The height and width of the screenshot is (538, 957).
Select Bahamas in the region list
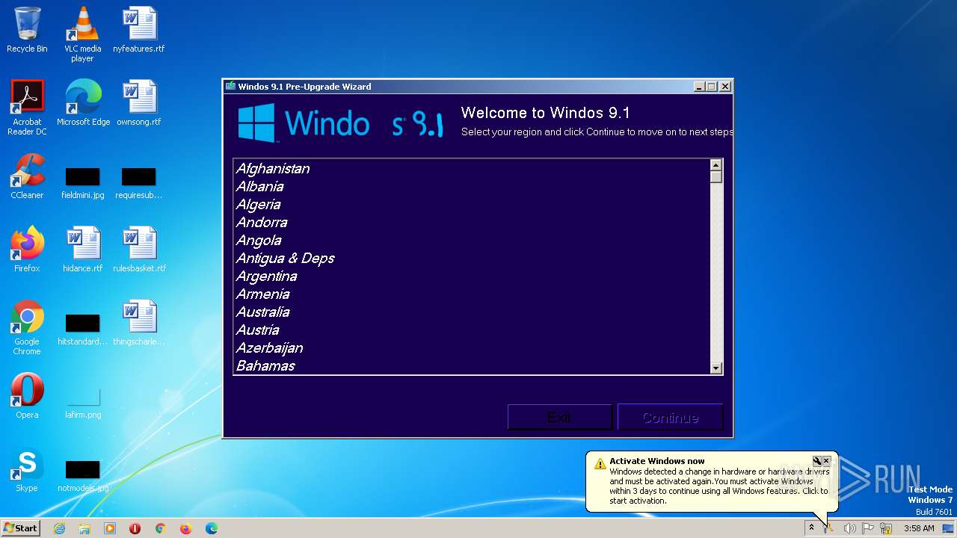point(472,366)
